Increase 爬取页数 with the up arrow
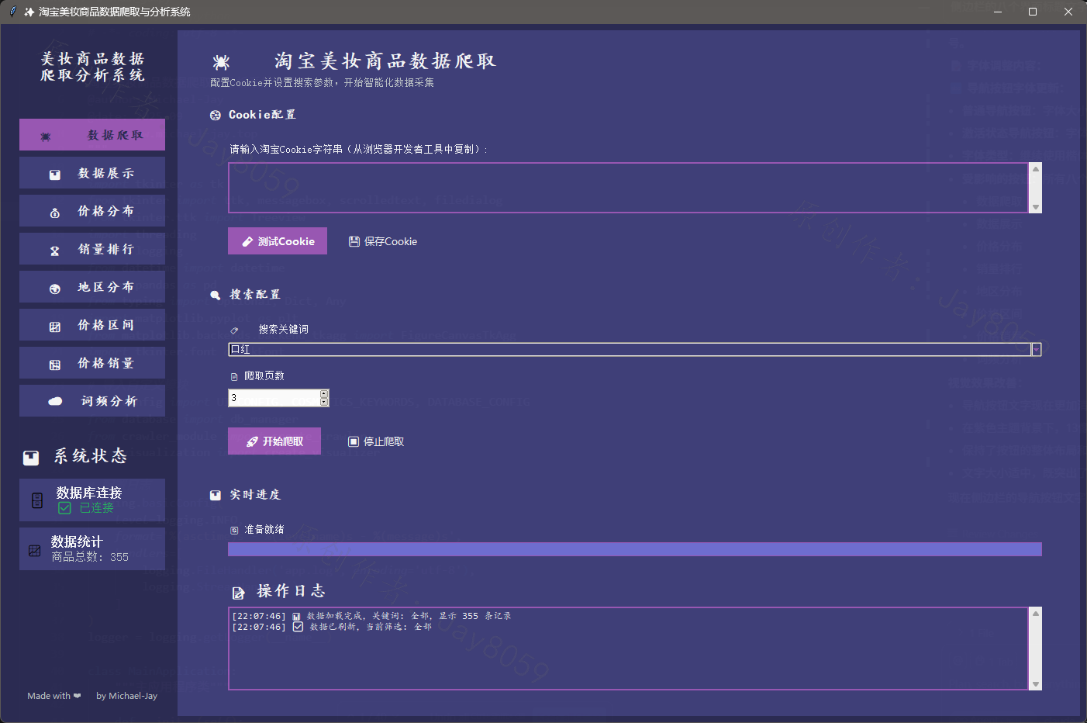The width and height of the screenshot is (1087, 723). click(324, 393)
